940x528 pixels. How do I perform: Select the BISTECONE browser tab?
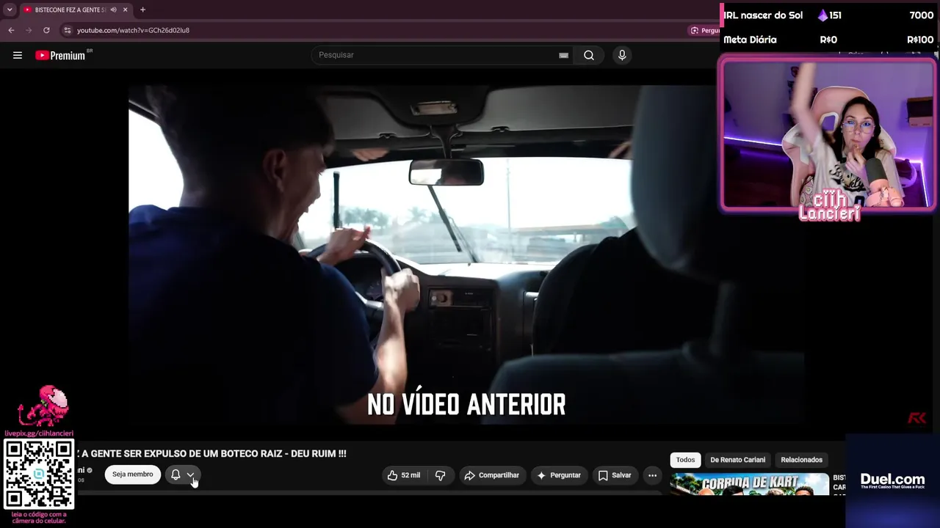pyautogui.click(x=76, y=10)
